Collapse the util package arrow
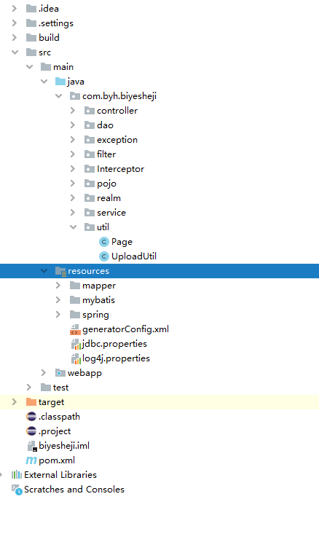The width and height of the screenshot is (319, 534). tap(74, 227)
